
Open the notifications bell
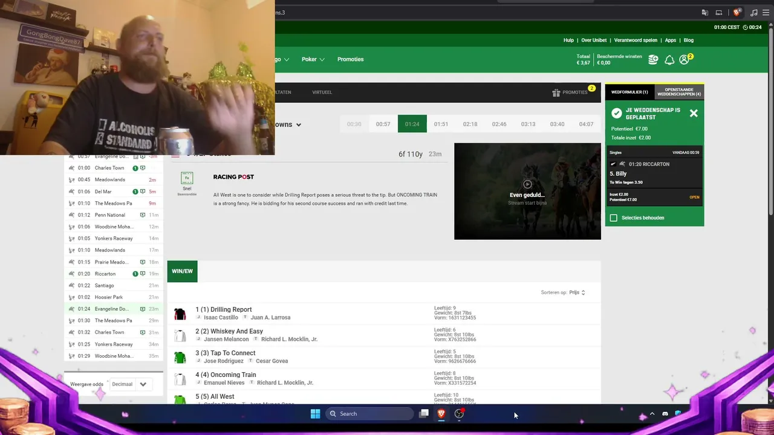tap(669, 59)
